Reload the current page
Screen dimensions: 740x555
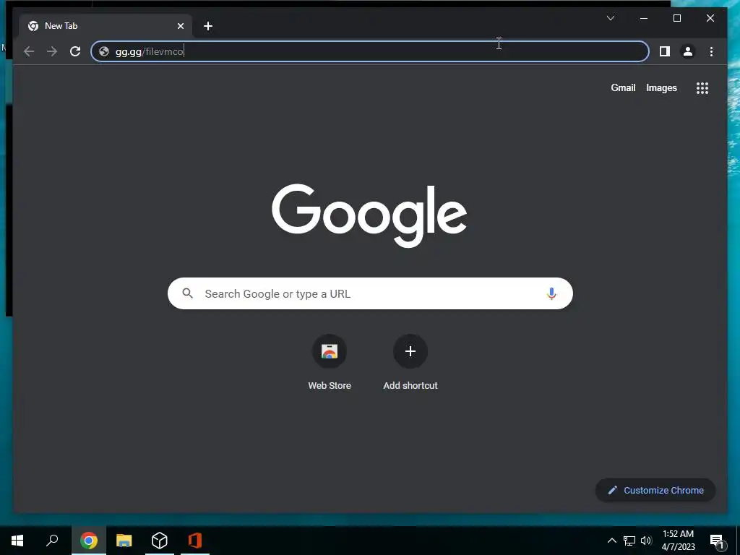pos(75,51)
